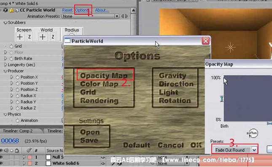Expand the Position X property

[12, 77]
